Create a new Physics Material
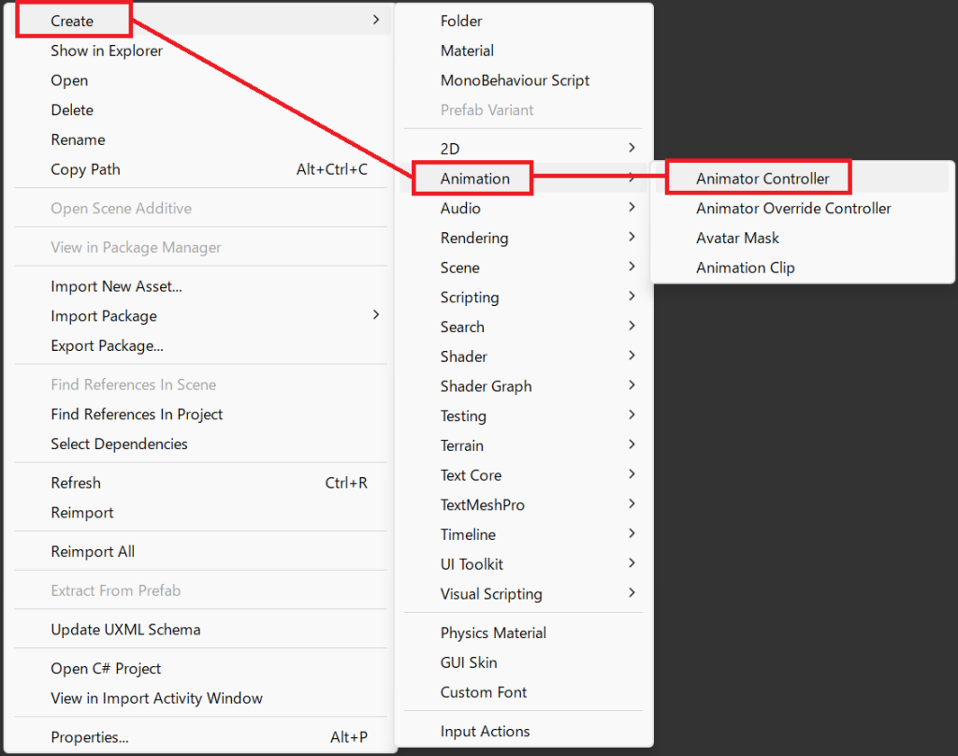 click(x=493, y=633)
